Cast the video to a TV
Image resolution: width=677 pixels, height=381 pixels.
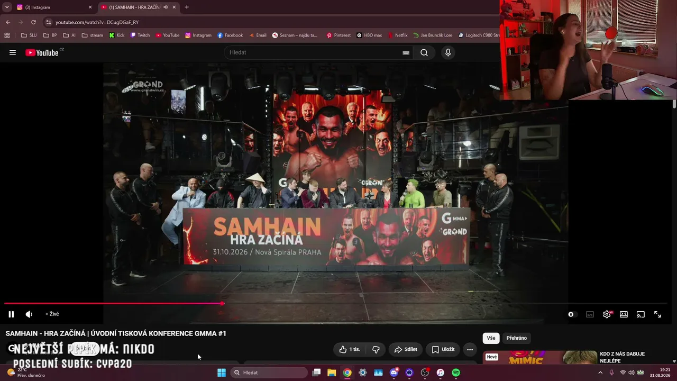pos(641,314)
